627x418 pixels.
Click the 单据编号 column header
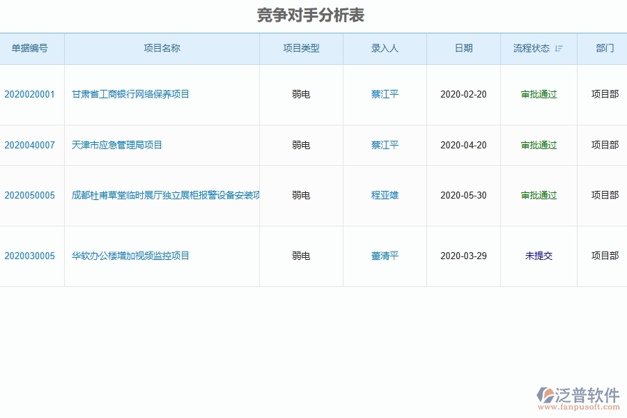point(31,49)
